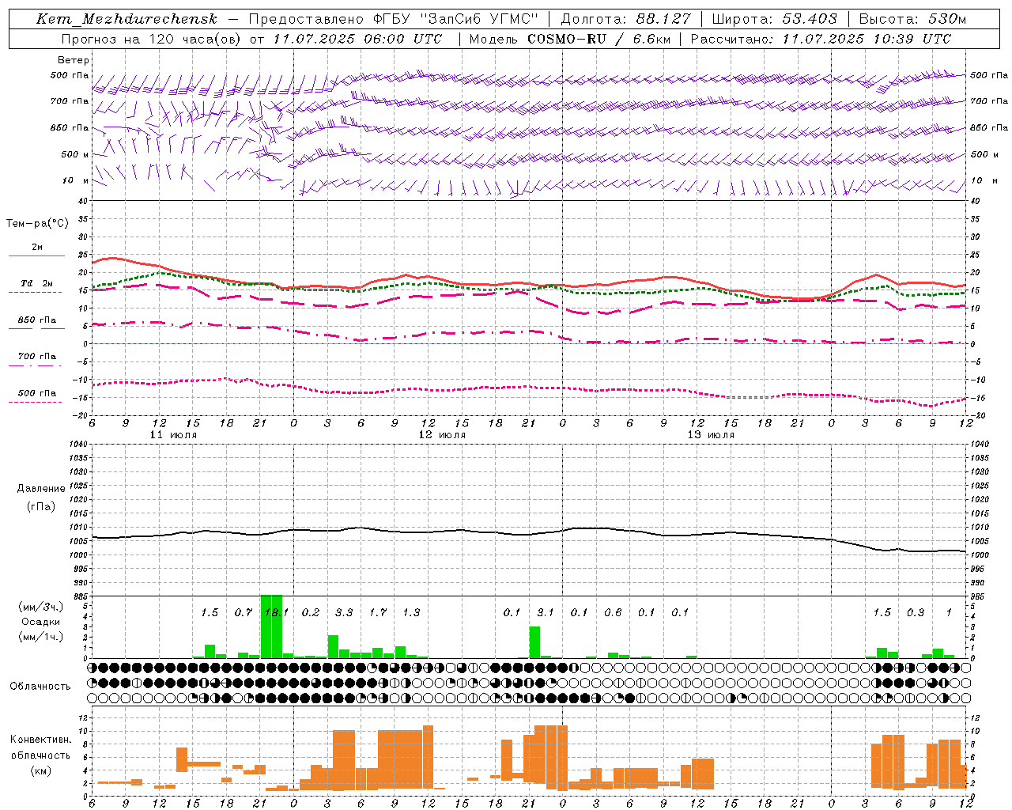This screenshot has width=1012, height=810.
Task: Click the 13 июля date label
Action: 711,435
